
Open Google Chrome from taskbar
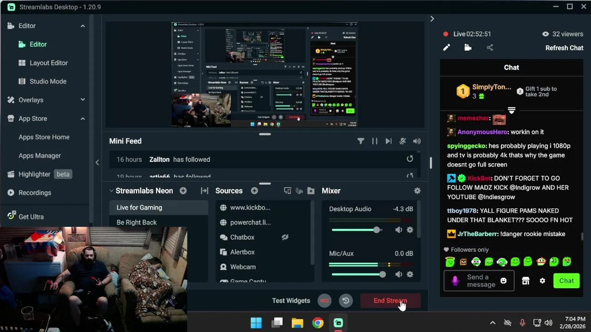pyautogui.click(x=318, y=323)
